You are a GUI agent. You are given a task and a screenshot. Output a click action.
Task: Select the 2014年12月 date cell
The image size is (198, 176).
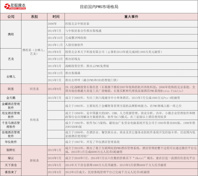pyautogui.click(x=56, y=73)
